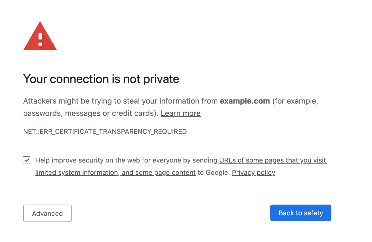
Task: Open the Privacy policy link
Action: point(254,173)
